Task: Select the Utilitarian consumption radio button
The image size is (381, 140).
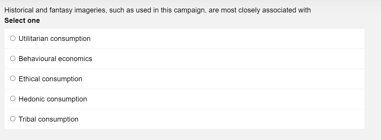Action: 12,38
